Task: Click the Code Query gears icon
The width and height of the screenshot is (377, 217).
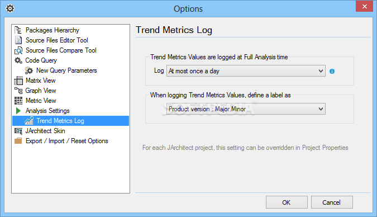Action: pos(18,60)
